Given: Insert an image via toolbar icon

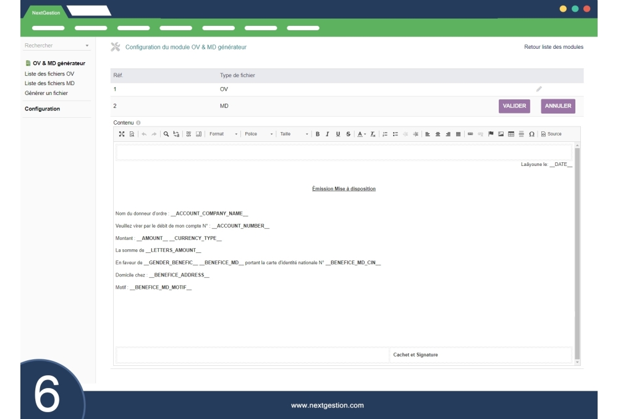Looking at the screenshot, I should click(x=501, y=134).
